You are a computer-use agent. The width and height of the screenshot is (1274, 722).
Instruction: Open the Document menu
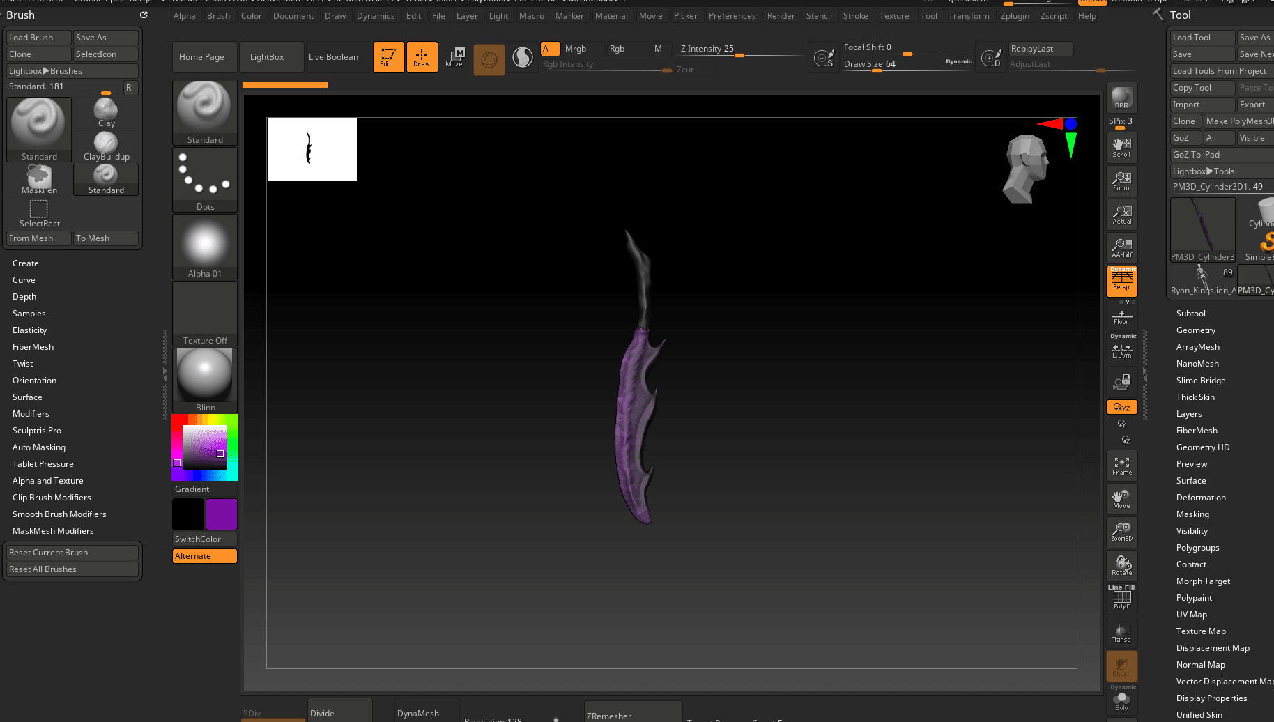point(293,16)
